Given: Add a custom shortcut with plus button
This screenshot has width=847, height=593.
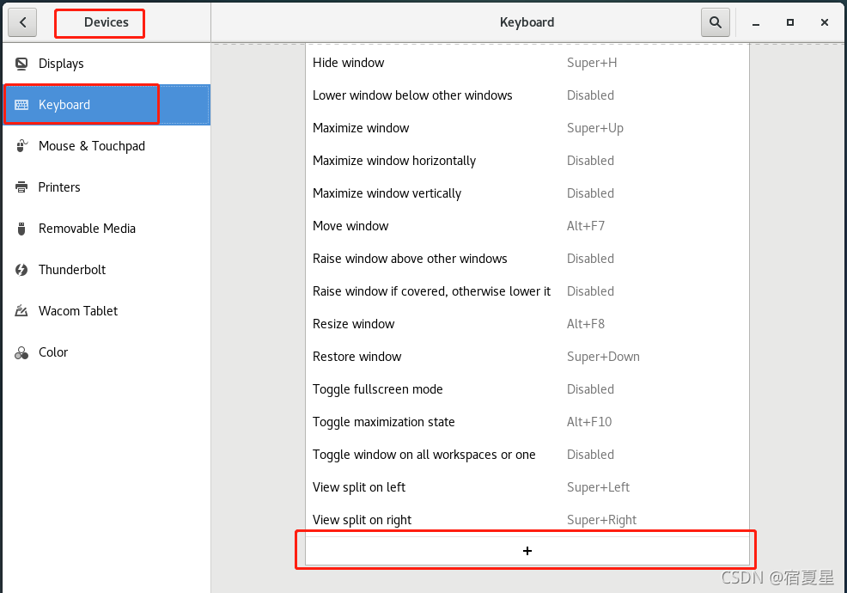Looking at the screenshot, I should [x=527, y=551].
